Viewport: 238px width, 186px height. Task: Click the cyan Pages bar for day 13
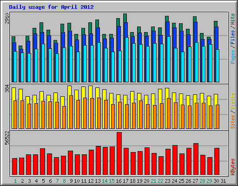(99, 62)
